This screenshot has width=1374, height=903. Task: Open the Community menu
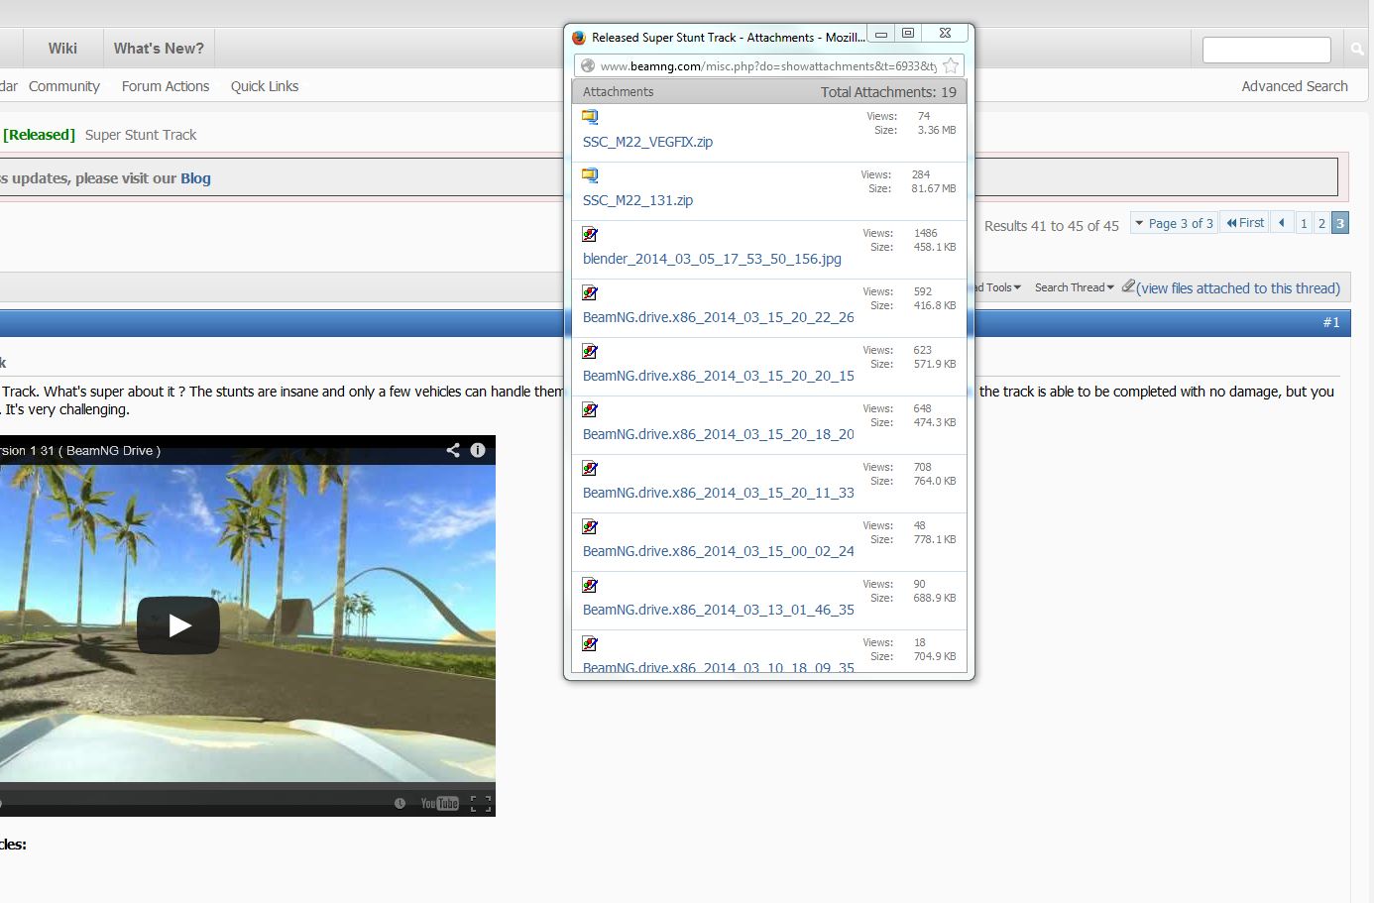(64, 86)
